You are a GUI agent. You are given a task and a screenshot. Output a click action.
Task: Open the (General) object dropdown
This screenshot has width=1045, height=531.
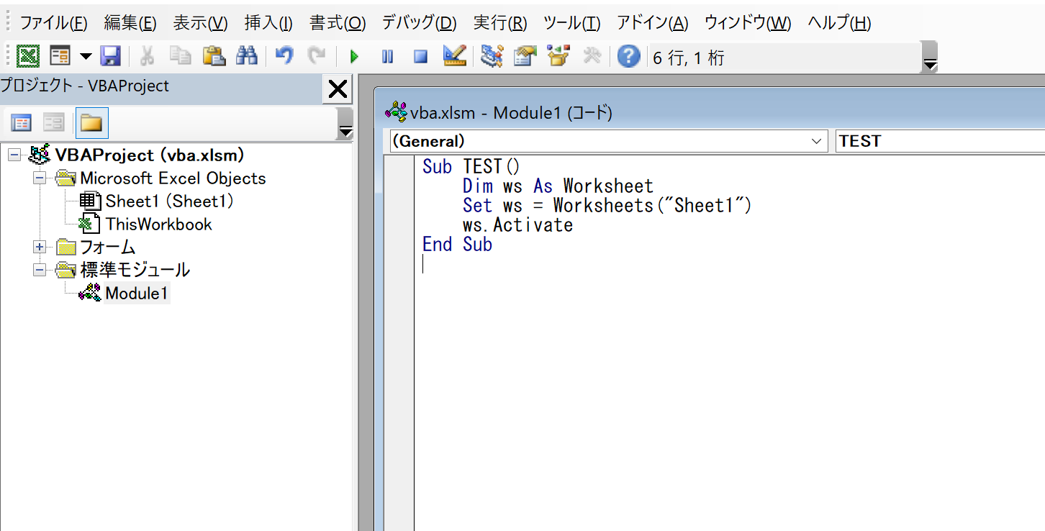point(815,141)
